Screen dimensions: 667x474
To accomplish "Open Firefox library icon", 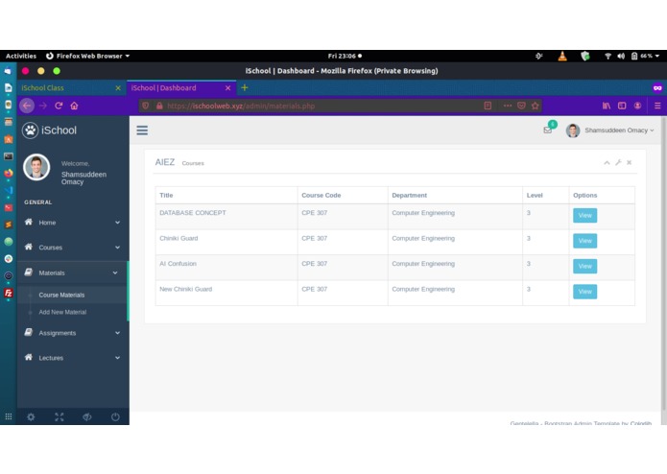I will (x=607, y=106).
